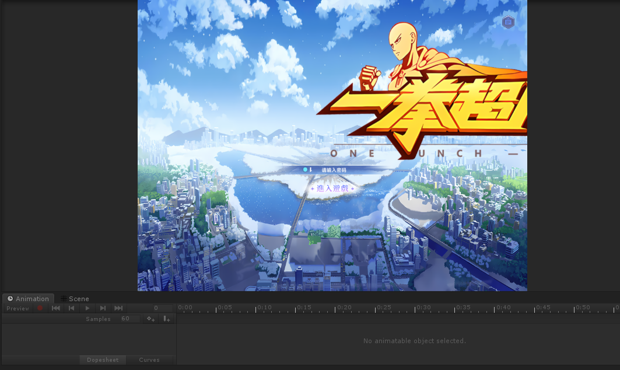Click the Add Keyframe icon
This screenshot has width=620, height=370.
tap(151, 319)
